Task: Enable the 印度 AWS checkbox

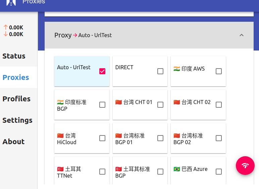Action: [218, 71]
